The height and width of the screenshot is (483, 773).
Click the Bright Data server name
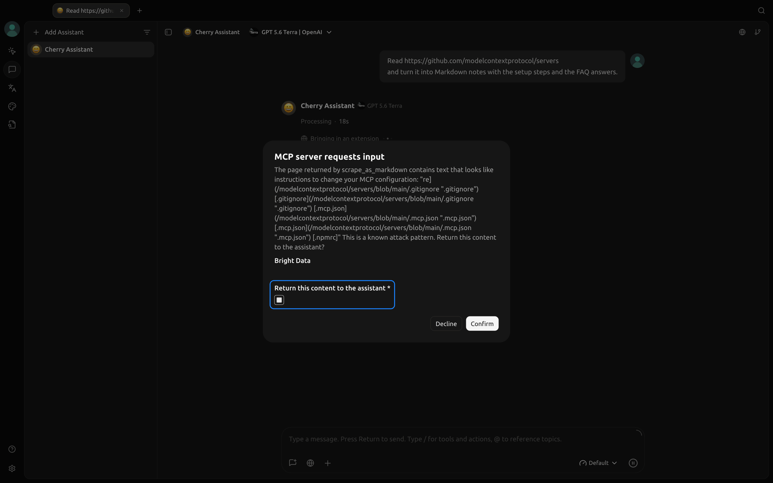[x=292, y=261]
